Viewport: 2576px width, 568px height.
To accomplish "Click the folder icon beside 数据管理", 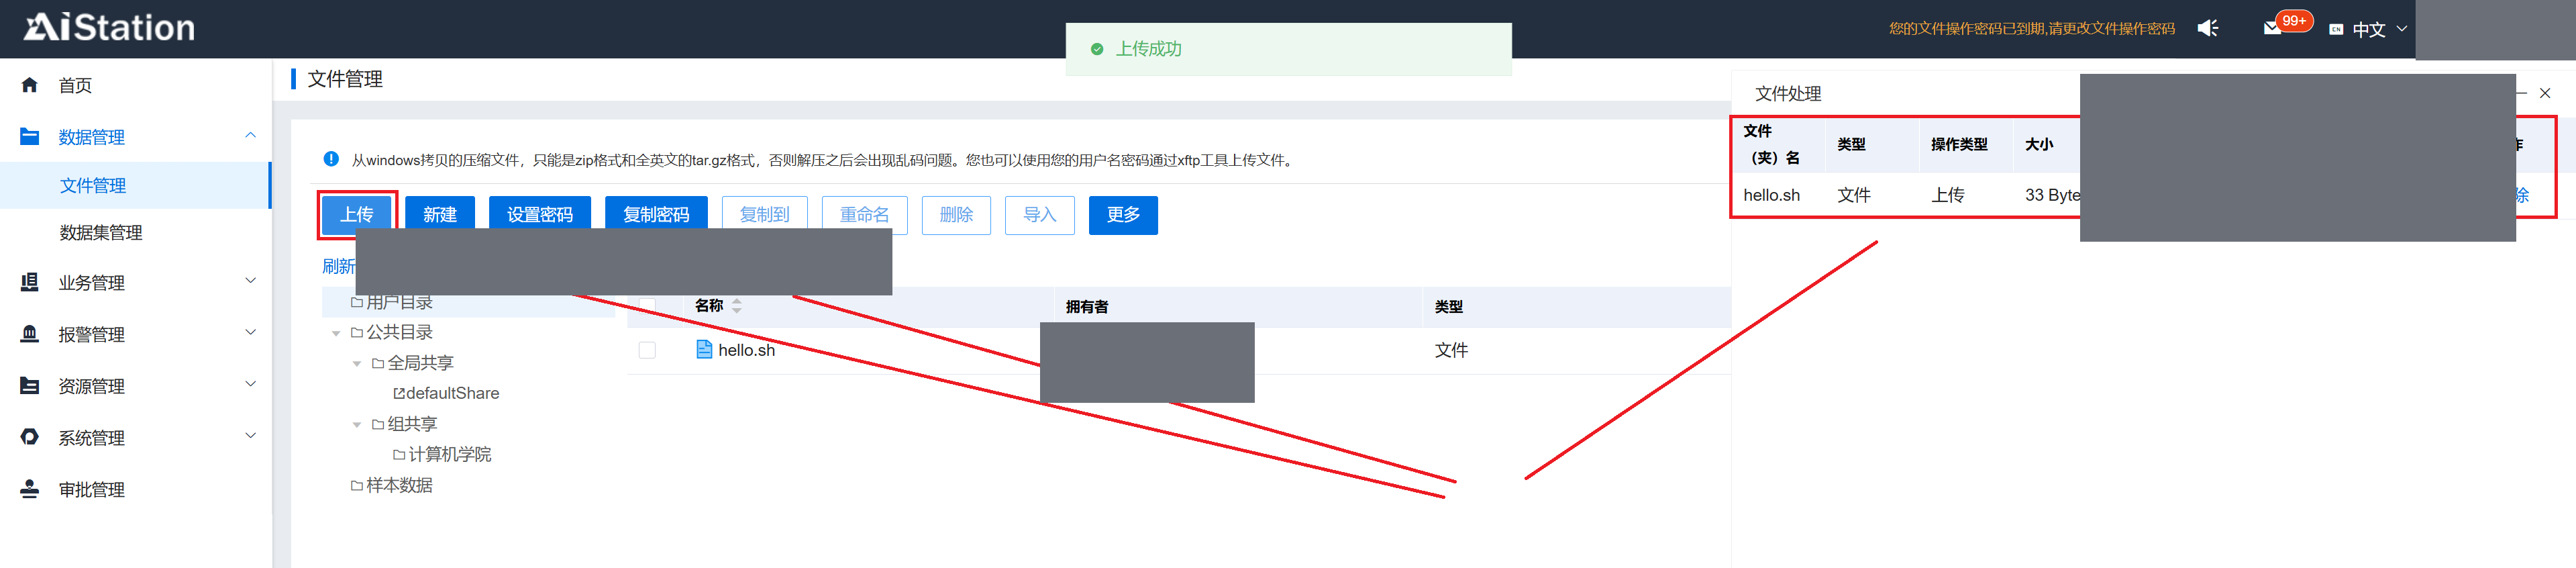I will tap(29, 136).
